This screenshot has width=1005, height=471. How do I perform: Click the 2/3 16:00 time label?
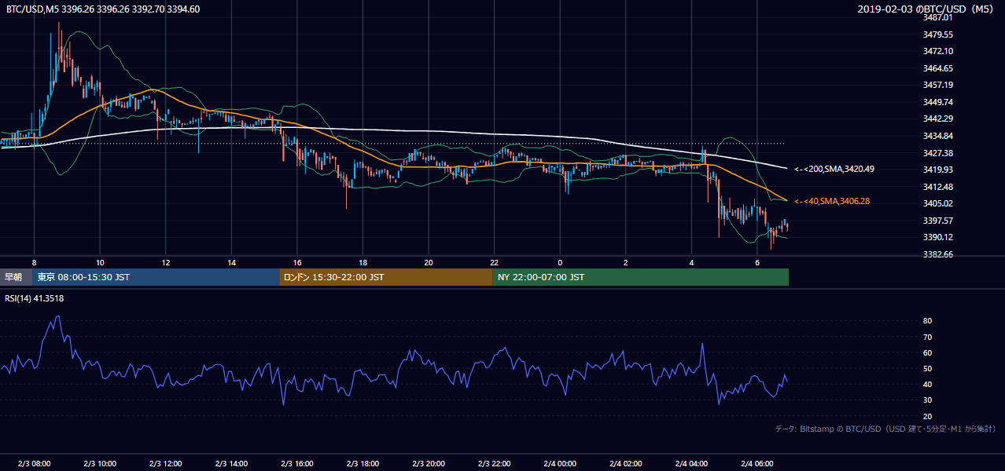tap(297, 463)
